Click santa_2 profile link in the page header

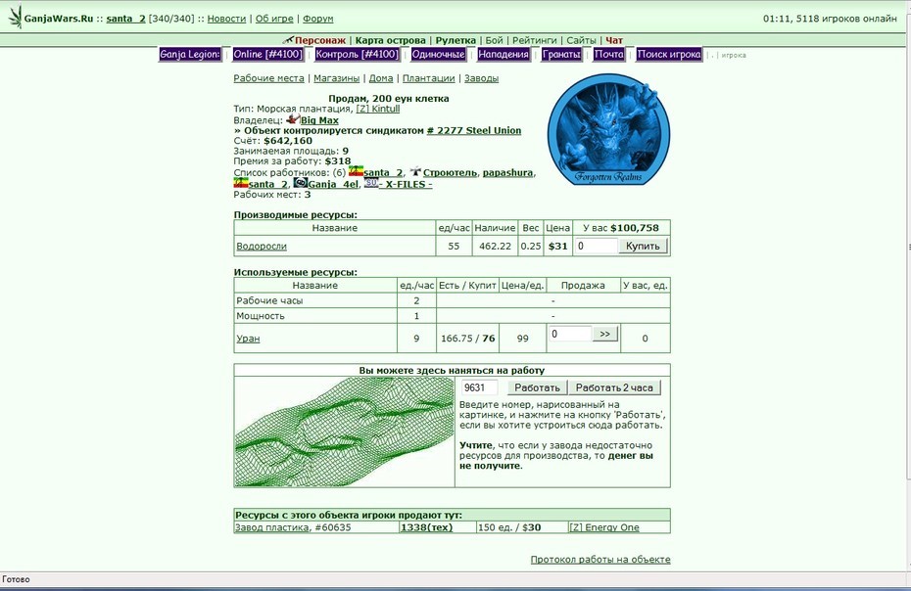click(x=125, y=19)
